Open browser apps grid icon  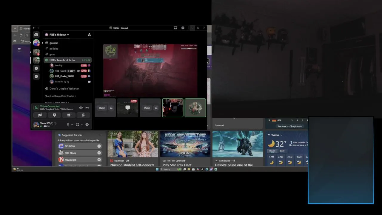19,50
